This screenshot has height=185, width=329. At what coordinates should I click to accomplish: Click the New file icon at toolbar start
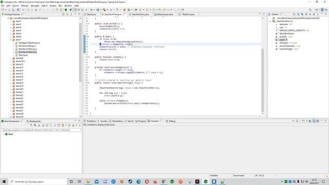point(3,10)
